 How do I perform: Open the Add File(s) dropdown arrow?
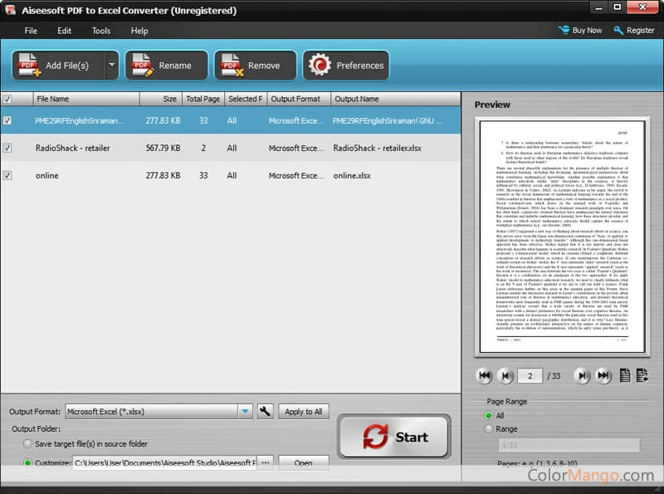112,66
